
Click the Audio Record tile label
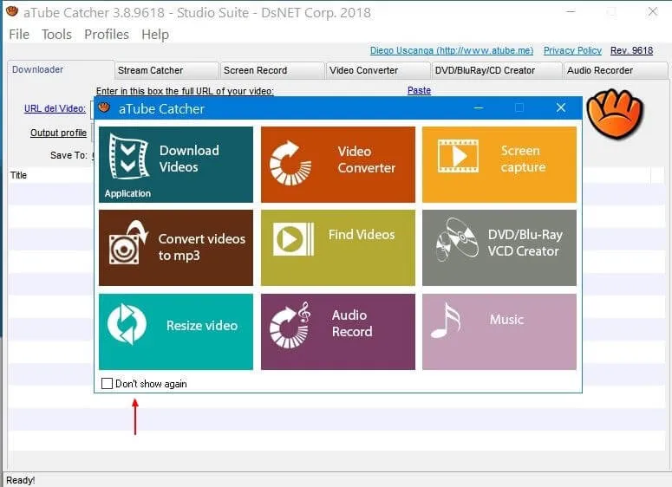pos(352,323)
